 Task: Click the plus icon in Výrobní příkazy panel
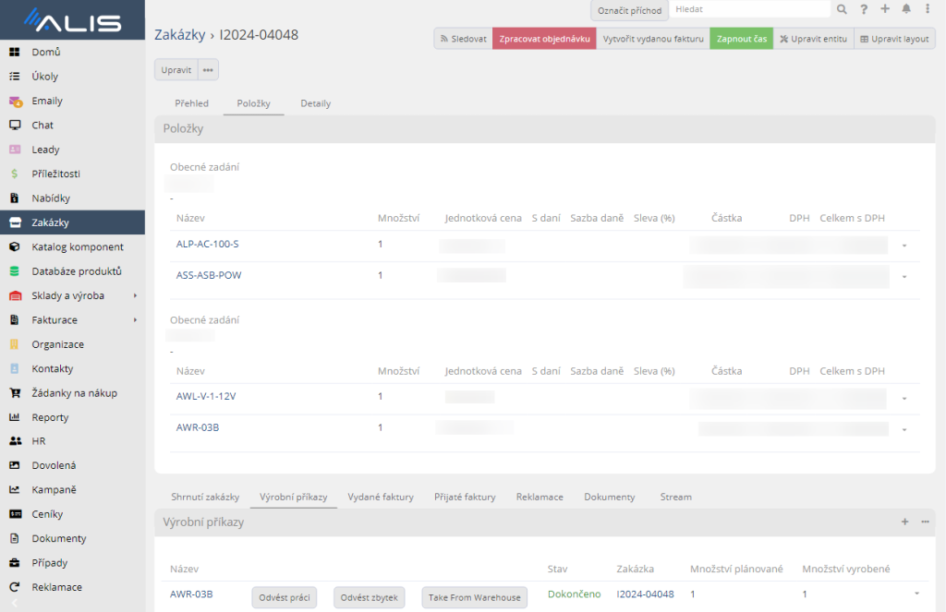(905, 522)
